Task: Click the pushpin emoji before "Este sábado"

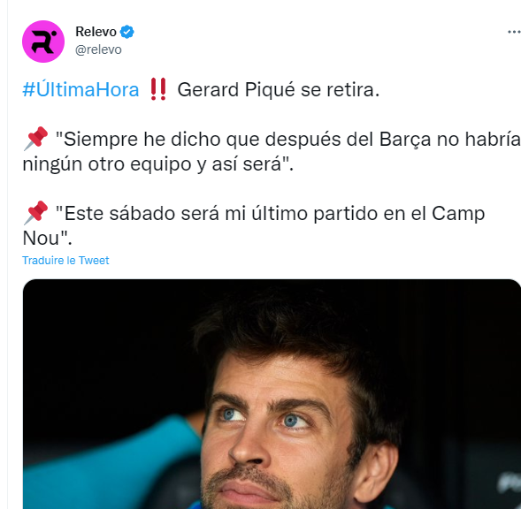Action: tap(36, 213)
